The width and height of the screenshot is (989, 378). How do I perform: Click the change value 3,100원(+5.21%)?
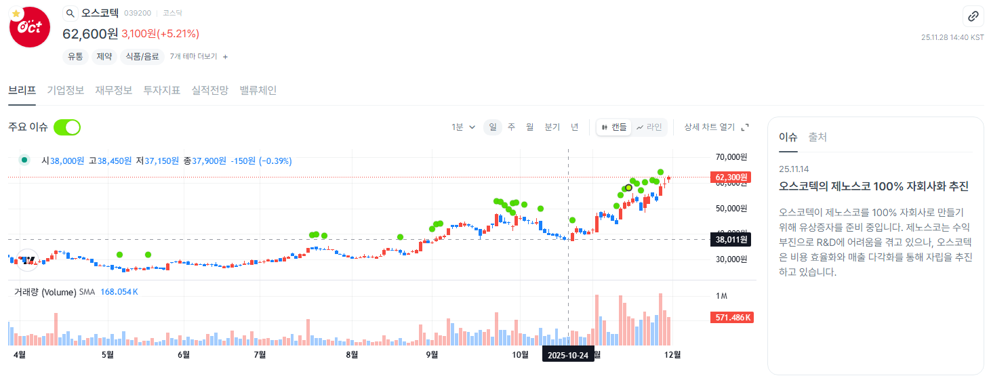[160, 34]
